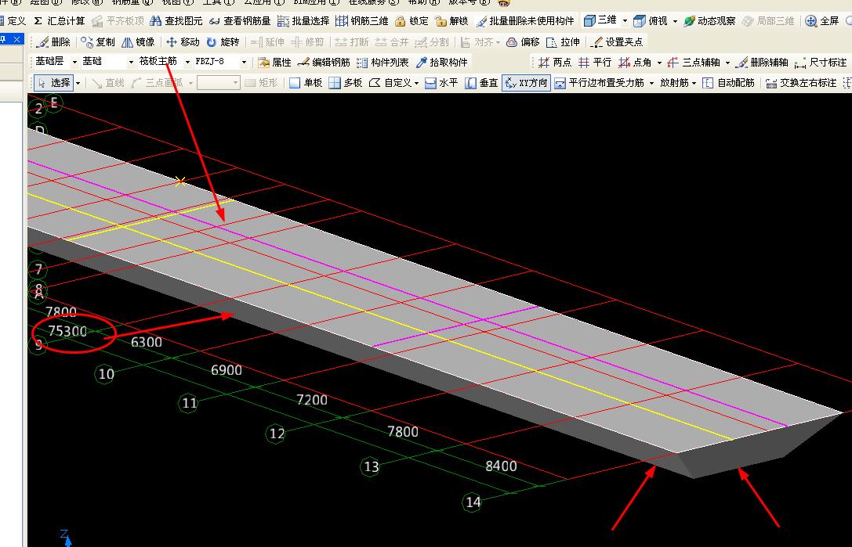The image size is (852, 547).
Task: Select 尺寸标注 dimension tool
Action: coord(821,63)
